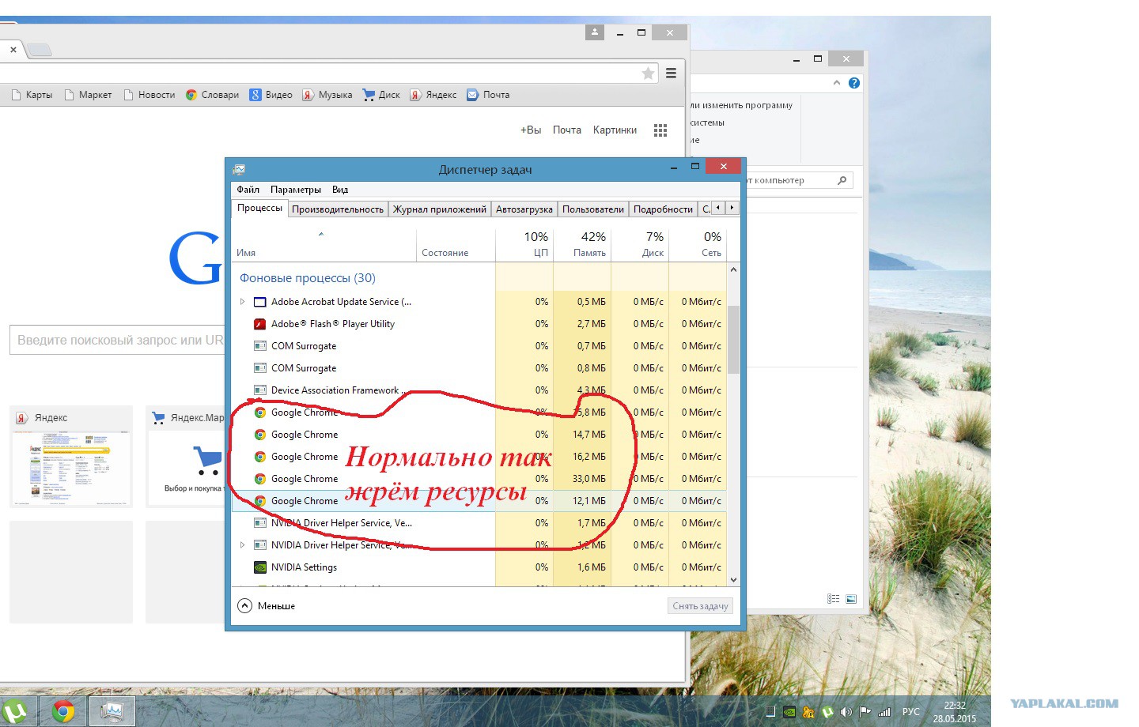This screenshot has width=1139, height=727.
Task: Click the uTorrent icon in the system tray
Action: [x=827, y=712]
